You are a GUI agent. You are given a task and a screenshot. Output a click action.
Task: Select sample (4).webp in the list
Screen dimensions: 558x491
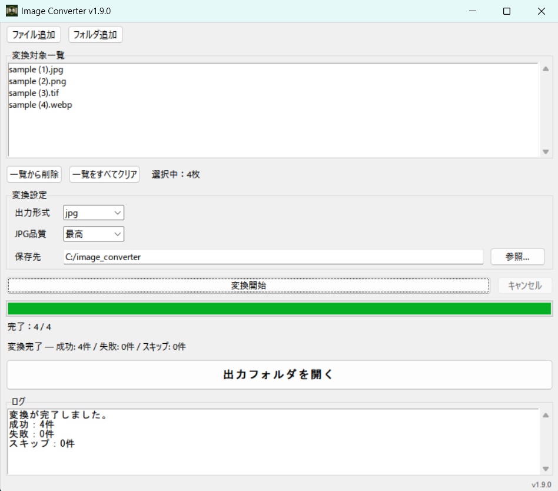(x=41, y=105)
